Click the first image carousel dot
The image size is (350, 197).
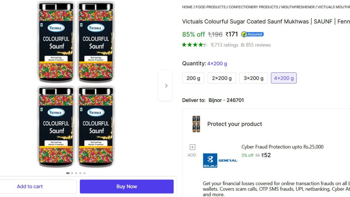[68, 173]
